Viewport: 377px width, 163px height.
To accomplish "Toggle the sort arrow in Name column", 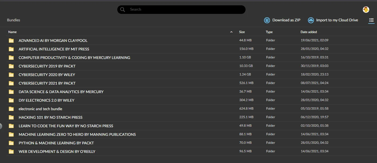I will 231,32.
